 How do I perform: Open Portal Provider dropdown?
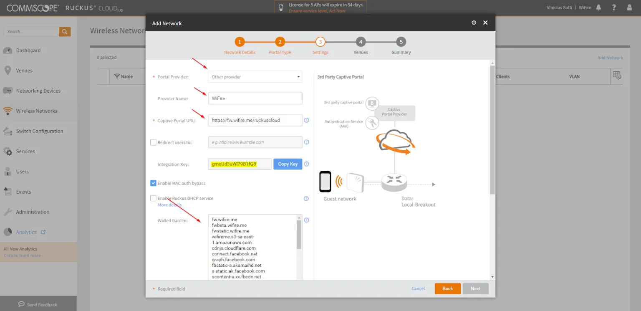click(x=255, y=77)
